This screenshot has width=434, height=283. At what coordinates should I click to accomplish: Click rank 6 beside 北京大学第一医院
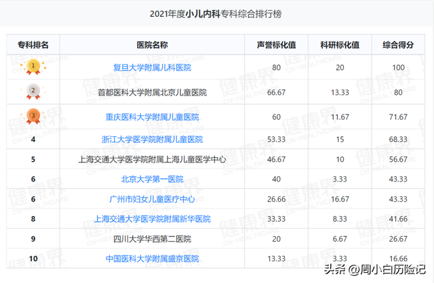coord(33,179)
